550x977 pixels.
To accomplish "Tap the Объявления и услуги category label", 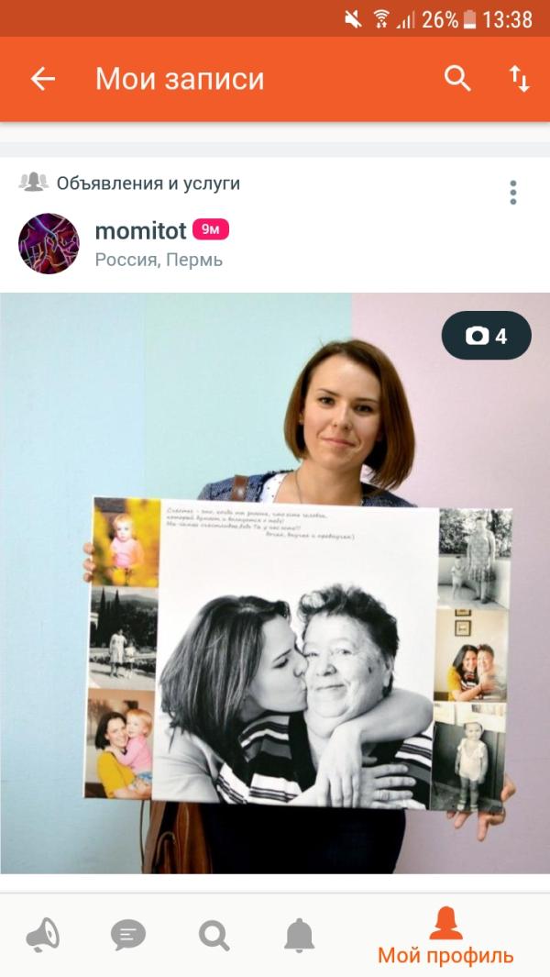I will pyautogui.click(x=148, y=183).
